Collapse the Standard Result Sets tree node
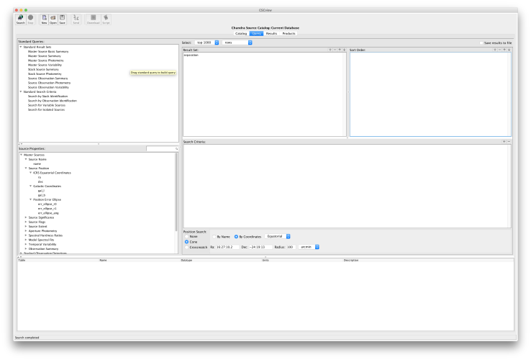The height and width of the screenshot is (360, 531). coord(21,48)
